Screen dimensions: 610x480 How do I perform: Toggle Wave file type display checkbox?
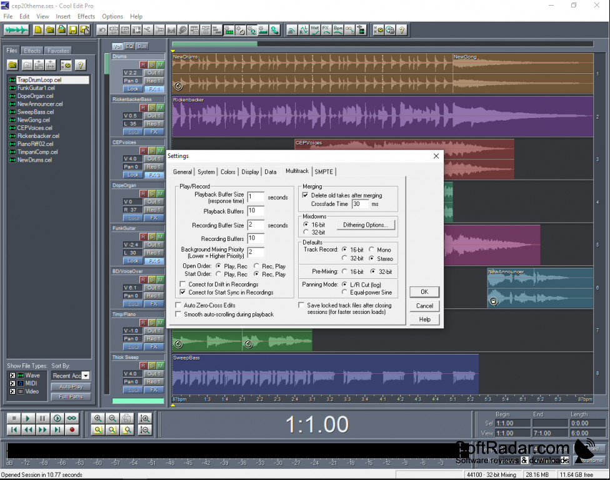point(12,376)
